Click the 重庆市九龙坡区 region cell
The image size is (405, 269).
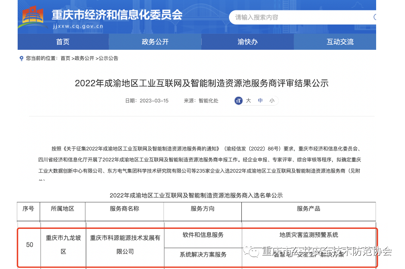(63, 245)
